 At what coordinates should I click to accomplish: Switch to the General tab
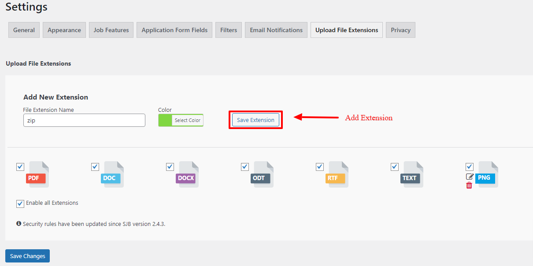pyautogui.click(x=24, y=30)
